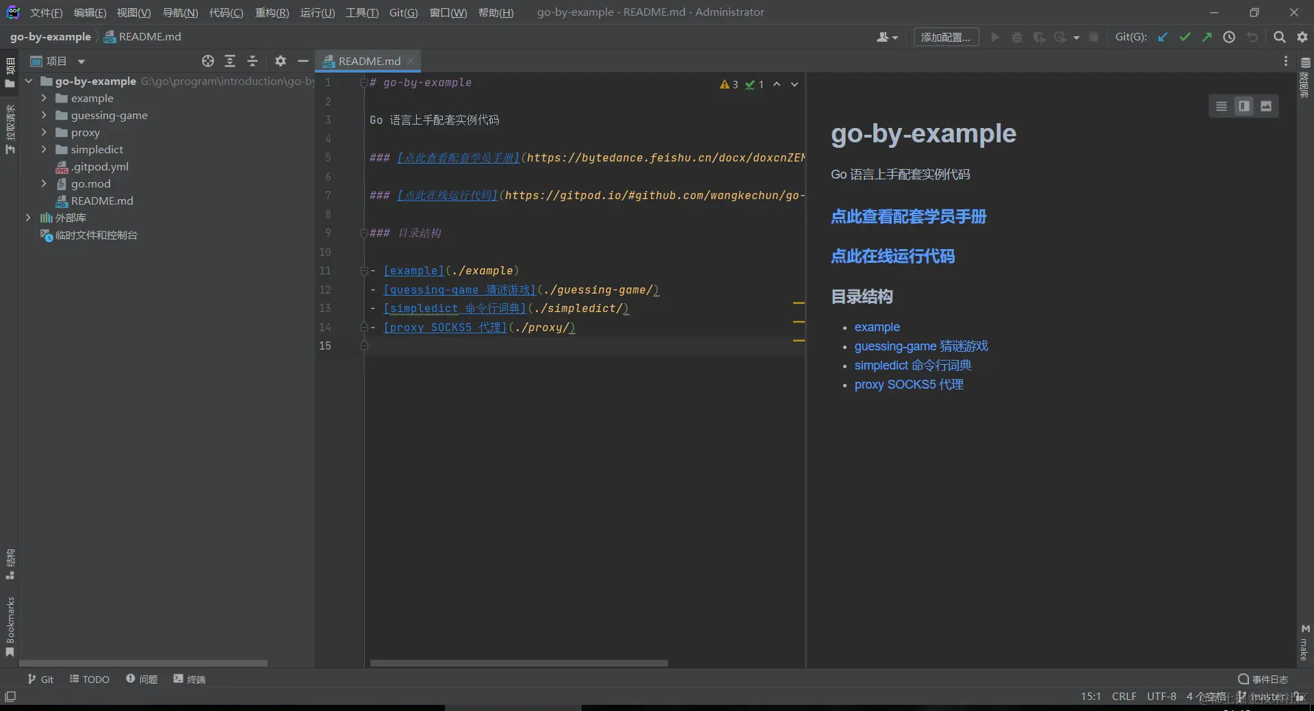1314x711 pixels.
Task: Open Git history clock icon
Action: [x=1229, y=37]
